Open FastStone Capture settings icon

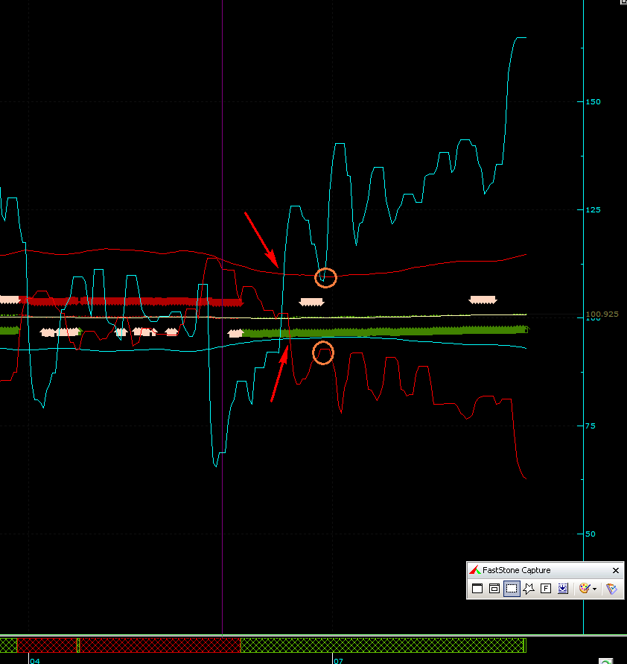click(611, 589)
